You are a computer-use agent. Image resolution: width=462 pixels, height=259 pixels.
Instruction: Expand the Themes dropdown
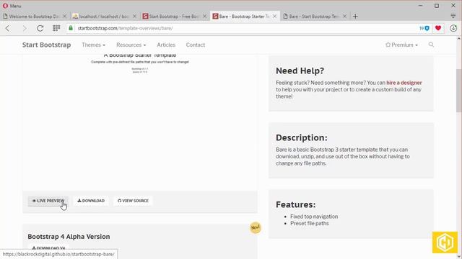coord(93,45)
